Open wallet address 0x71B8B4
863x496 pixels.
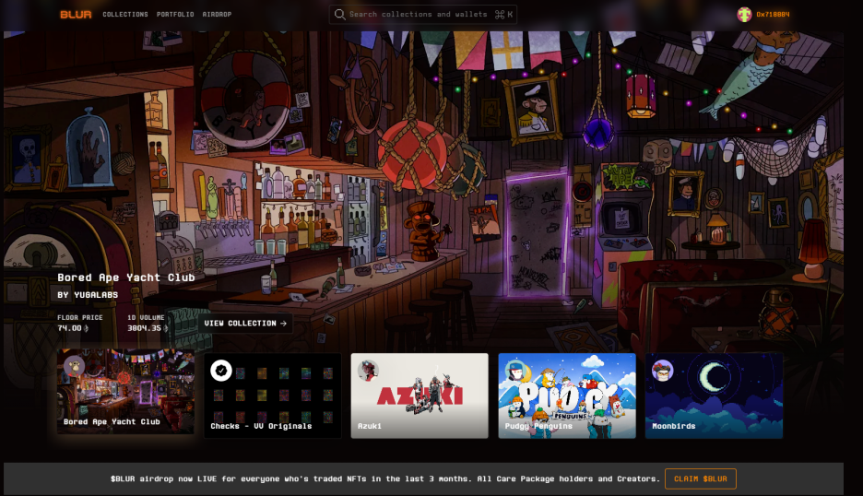(773, 15)
